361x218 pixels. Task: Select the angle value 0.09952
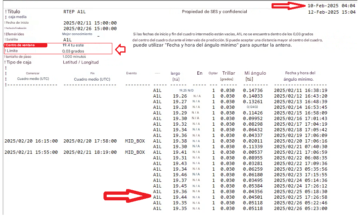(x=253, y=118)
